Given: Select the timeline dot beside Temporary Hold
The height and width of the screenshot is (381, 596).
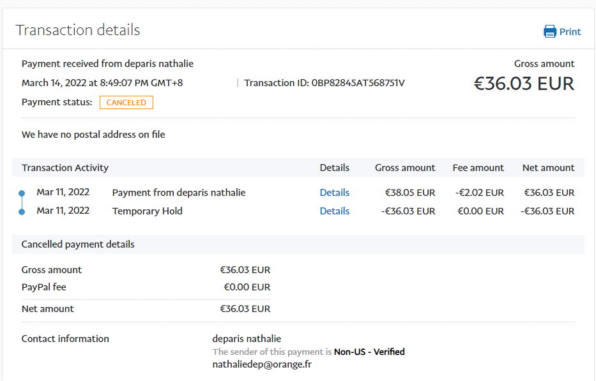Looking at the screenshot, I should (x=22, y=211).
